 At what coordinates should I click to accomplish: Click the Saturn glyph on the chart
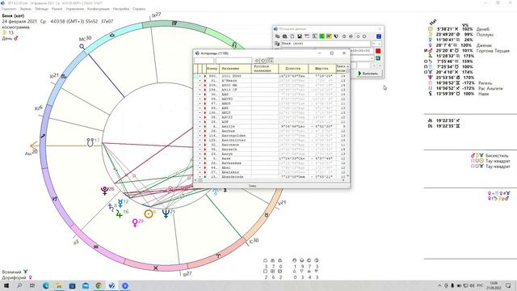coord(111,207)
